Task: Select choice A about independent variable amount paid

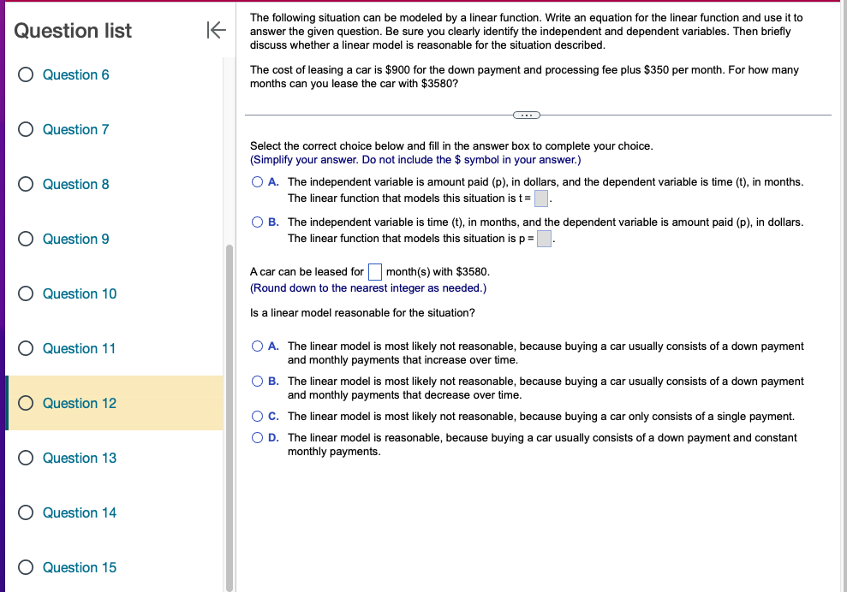Action: click(258, 180)
